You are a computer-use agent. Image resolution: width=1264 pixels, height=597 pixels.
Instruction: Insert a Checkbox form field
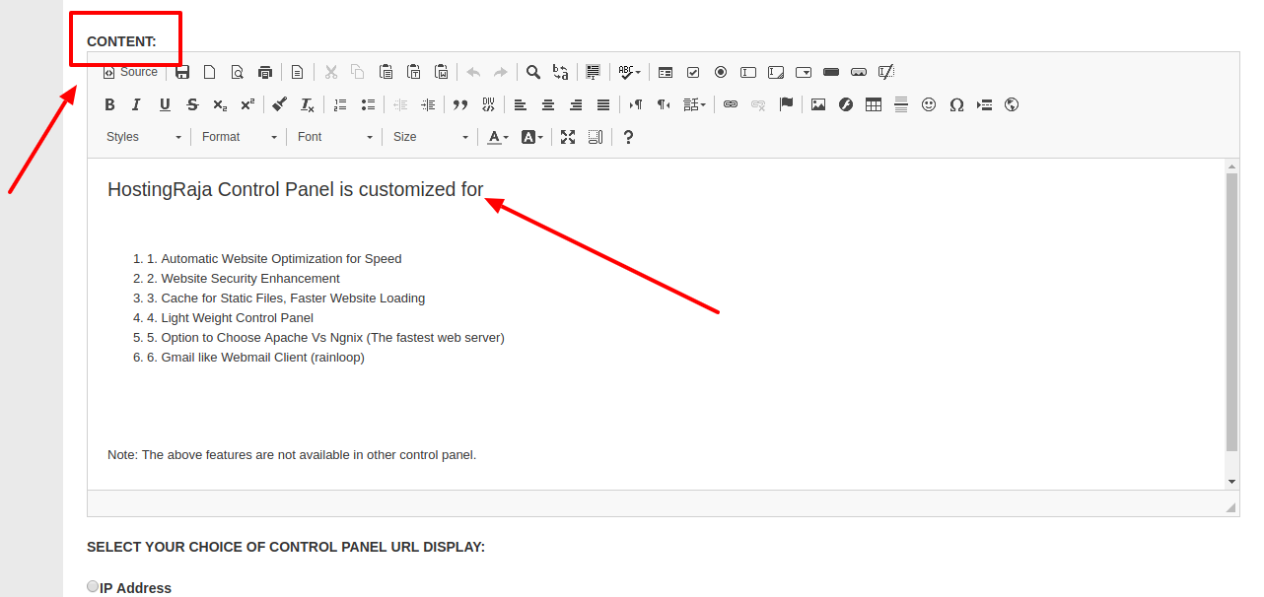pos(693,72)
